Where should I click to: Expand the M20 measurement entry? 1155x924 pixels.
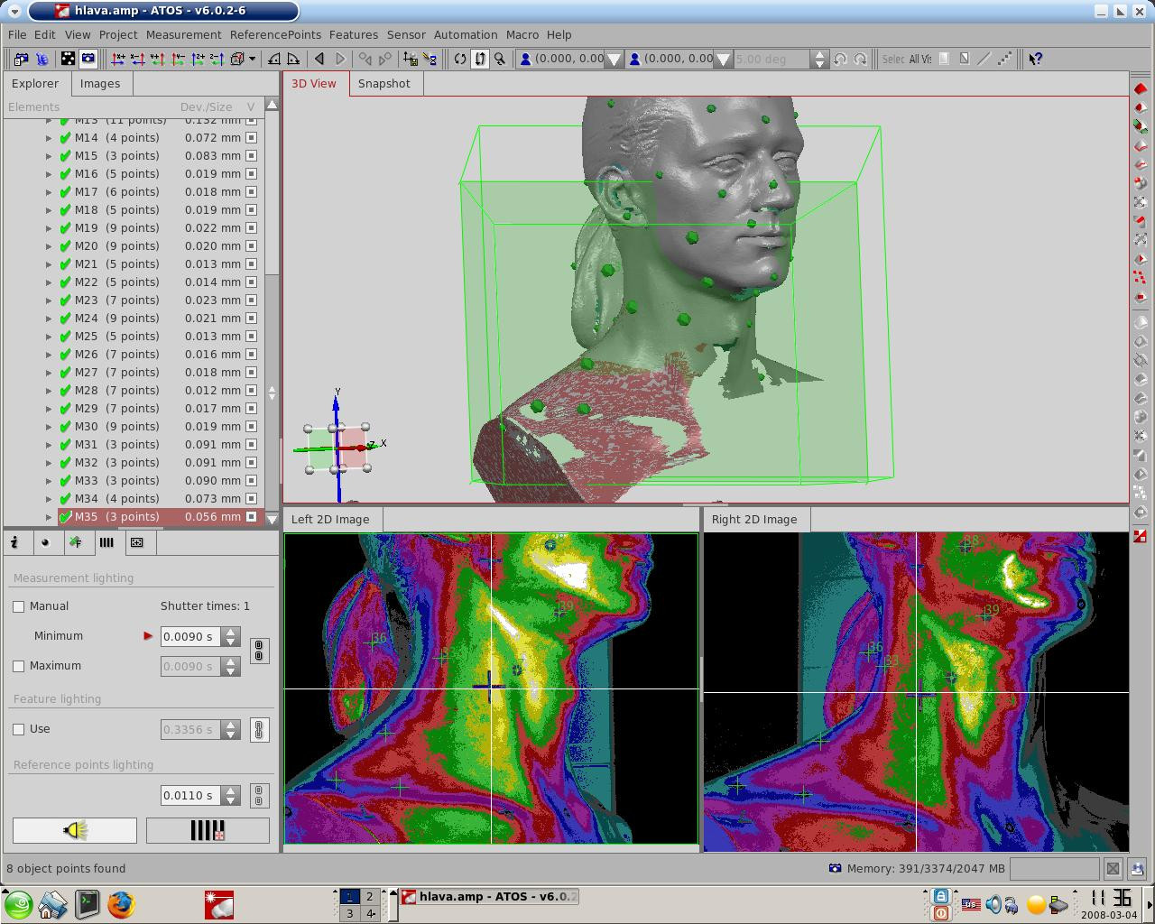tap(49, 246)
